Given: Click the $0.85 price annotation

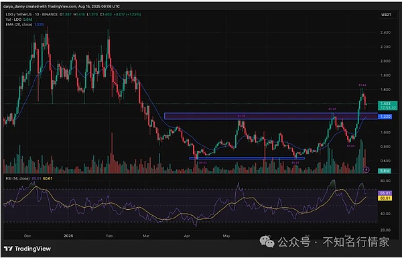Looking at the screenshot, I should [x=350, y=145].
